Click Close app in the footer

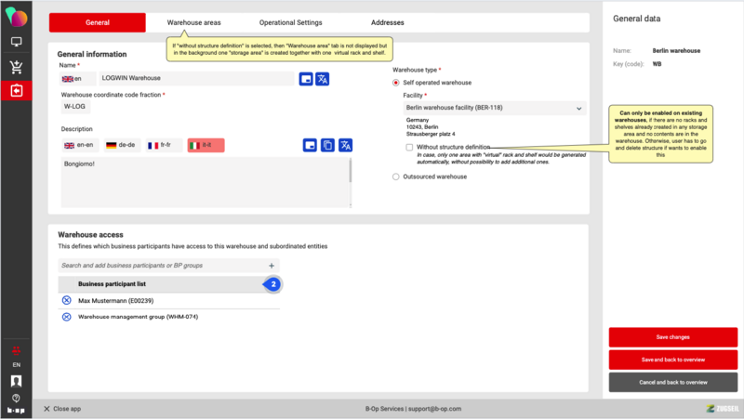[x=62, y=409]
